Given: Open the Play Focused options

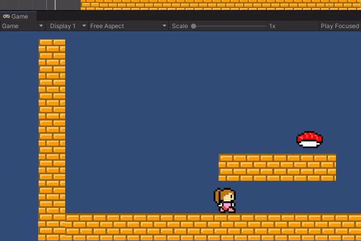Looking at the screenshot, I should click(339, 27).
